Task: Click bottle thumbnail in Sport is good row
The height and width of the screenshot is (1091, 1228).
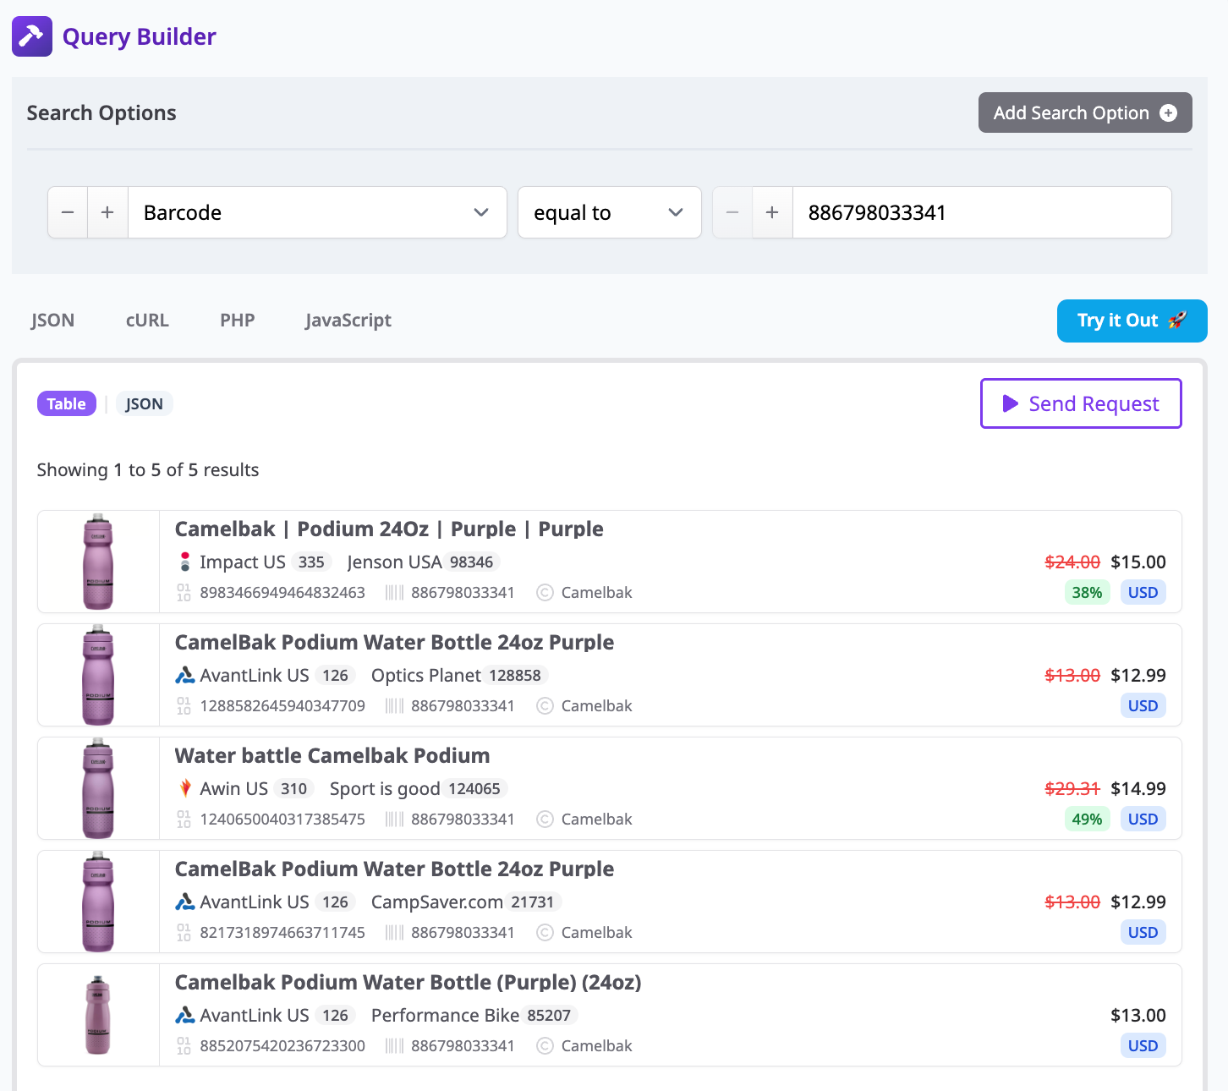Action: coord(98,788)
